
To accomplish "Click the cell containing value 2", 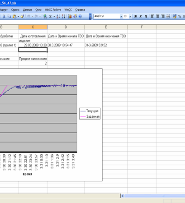I will pos(33,63).
